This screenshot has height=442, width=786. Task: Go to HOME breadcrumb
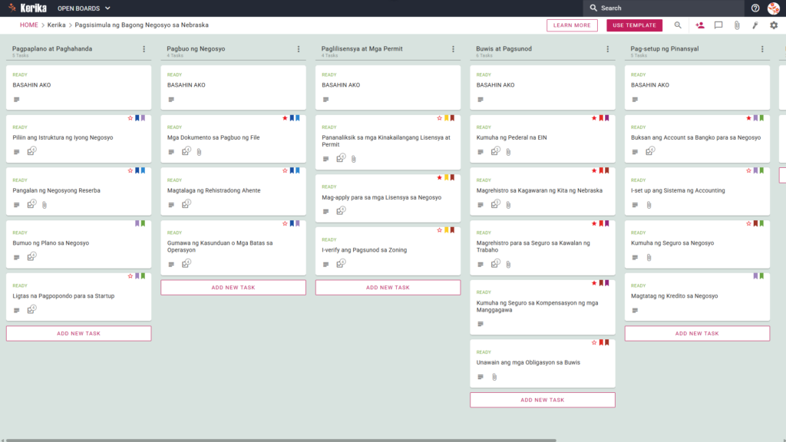click(x=28, y=25)
